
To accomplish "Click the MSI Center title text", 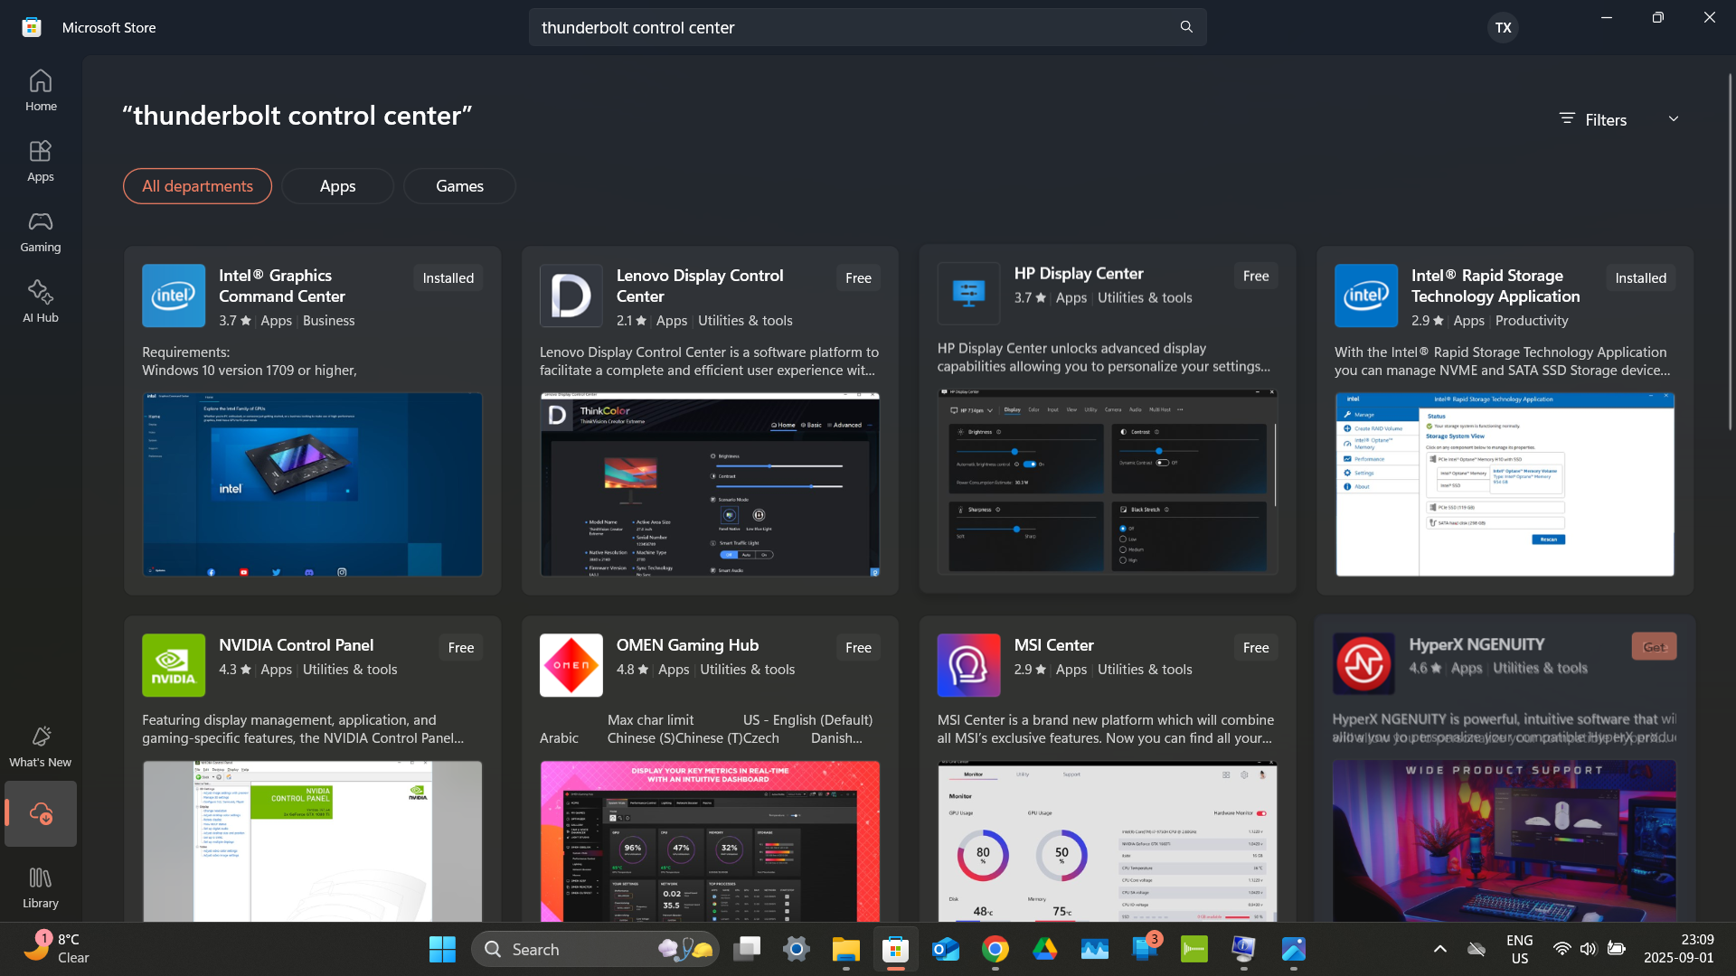I will (1053, 645).
